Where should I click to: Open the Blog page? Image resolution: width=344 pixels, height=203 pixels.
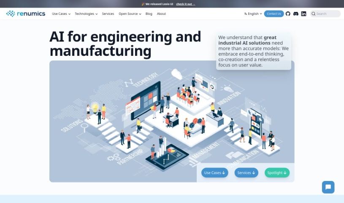(149, 14)
